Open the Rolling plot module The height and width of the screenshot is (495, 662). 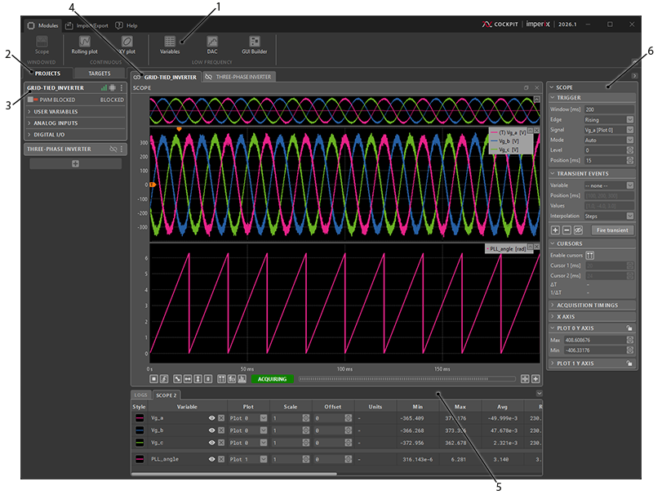(x=84, y=44)
